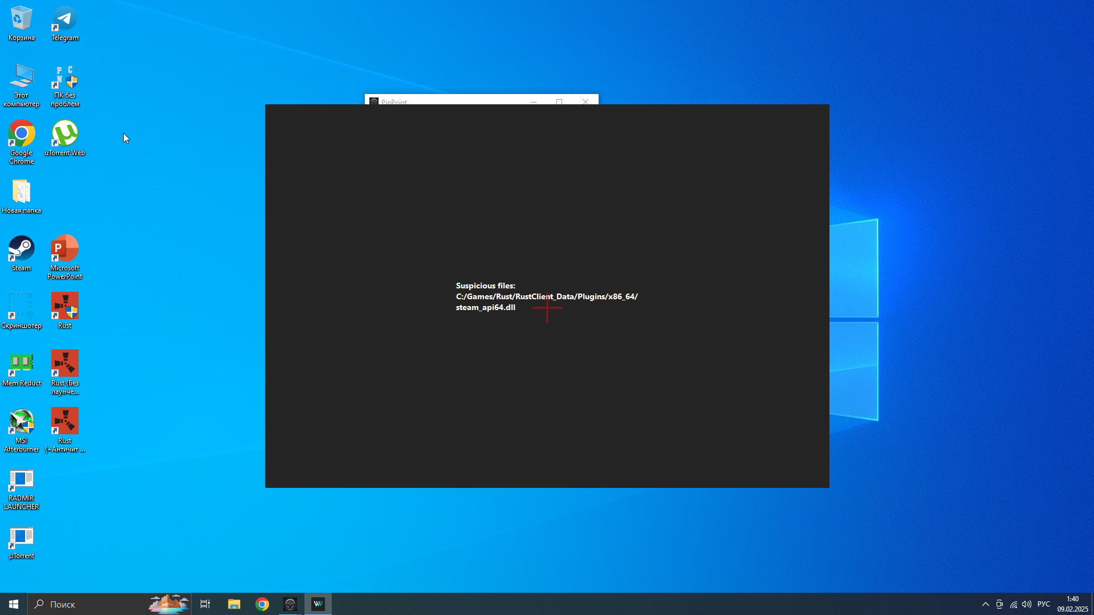Select the Mem Reduct desktop icon
Image resolution: width=1094 pixels, height=615 pixels.
(x=22, y=369)
